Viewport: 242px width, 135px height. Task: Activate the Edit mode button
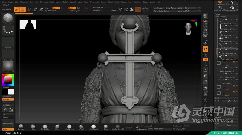click(x=17, y=9)
